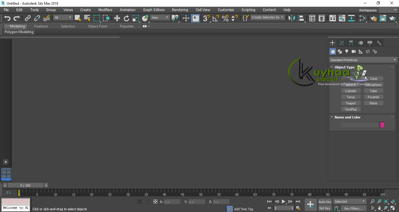Open the Modifiers menu
This screenshot has height=212, width=399.
point(105,10)
